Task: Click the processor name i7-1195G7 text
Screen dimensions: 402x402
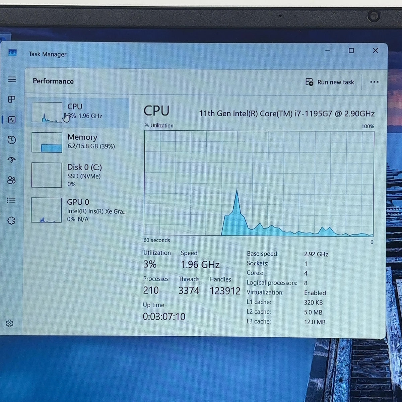Action: (x=287, y=114)
